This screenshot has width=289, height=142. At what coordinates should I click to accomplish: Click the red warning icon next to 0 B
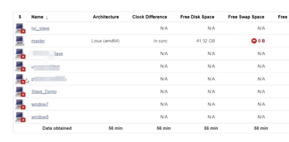click(x=254, y=41)
